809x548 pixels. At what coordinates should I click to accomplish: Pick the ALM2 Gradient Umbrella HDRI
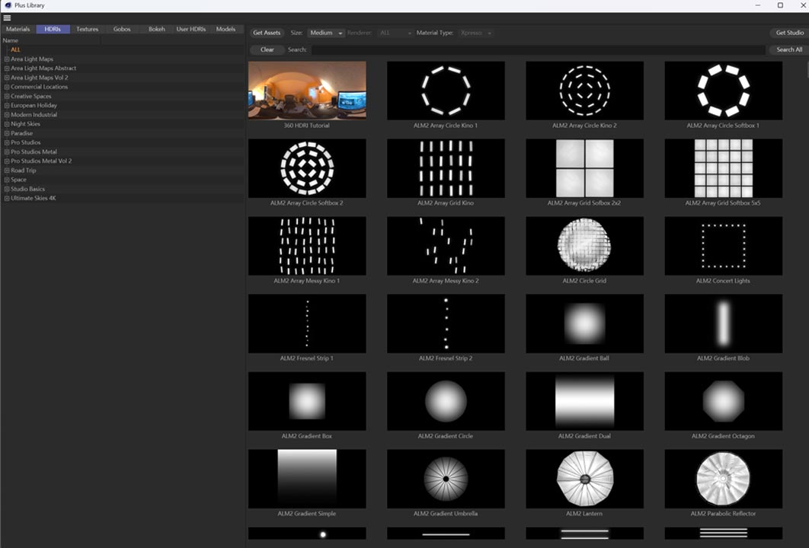pyautogui.click(x=446, y=479)
